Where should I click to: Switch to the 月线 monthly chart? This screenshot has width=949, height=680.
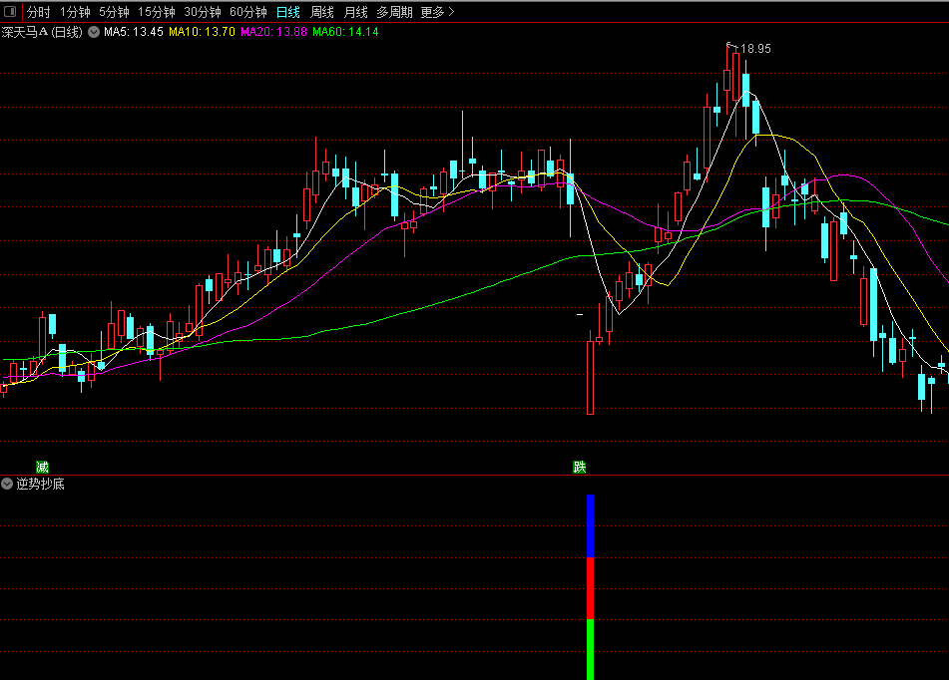point(356,12)
